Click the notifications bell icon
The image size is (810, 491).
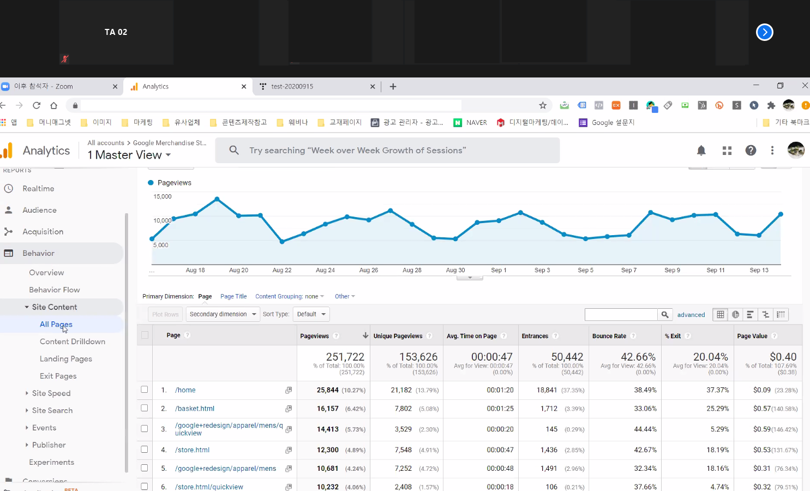coord(701,151)
